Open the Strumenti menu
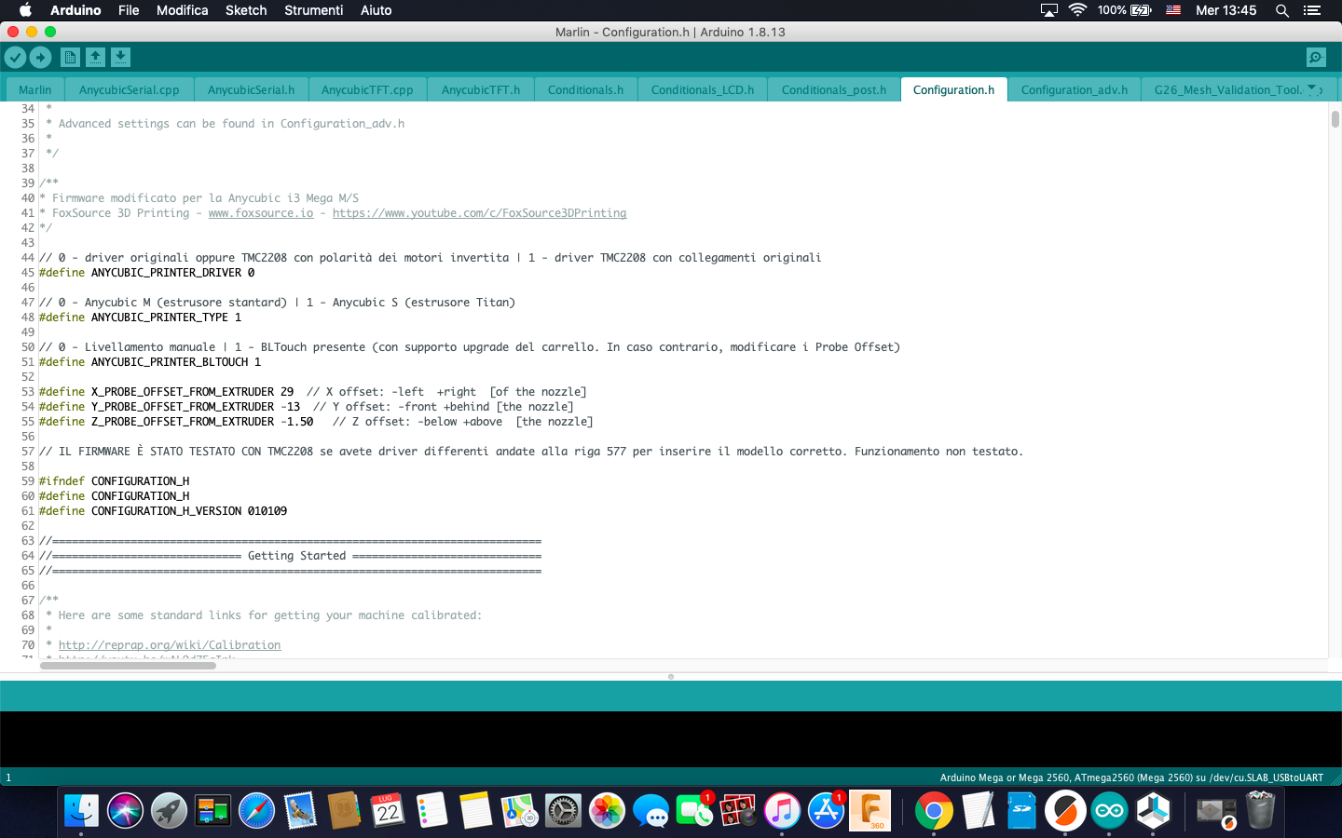The height and width of the screenshot is (838, 1342). (x=313, y=10)
